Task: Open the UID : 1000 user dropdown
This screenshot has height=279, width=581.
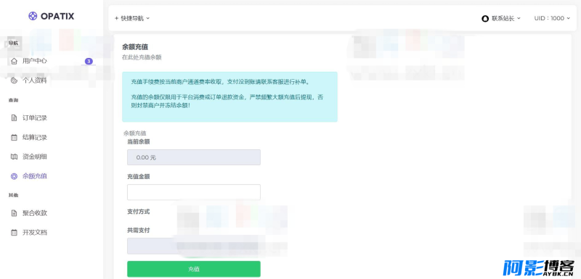Action: click(552, 18)
